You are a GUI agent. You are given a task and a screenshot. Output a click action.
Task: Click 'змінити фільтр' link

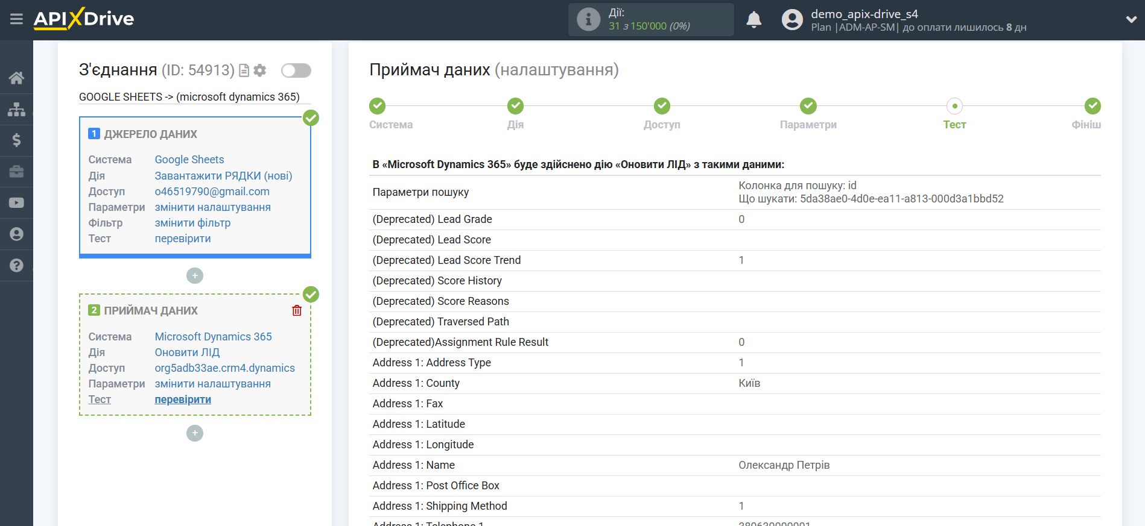point(193,223)
